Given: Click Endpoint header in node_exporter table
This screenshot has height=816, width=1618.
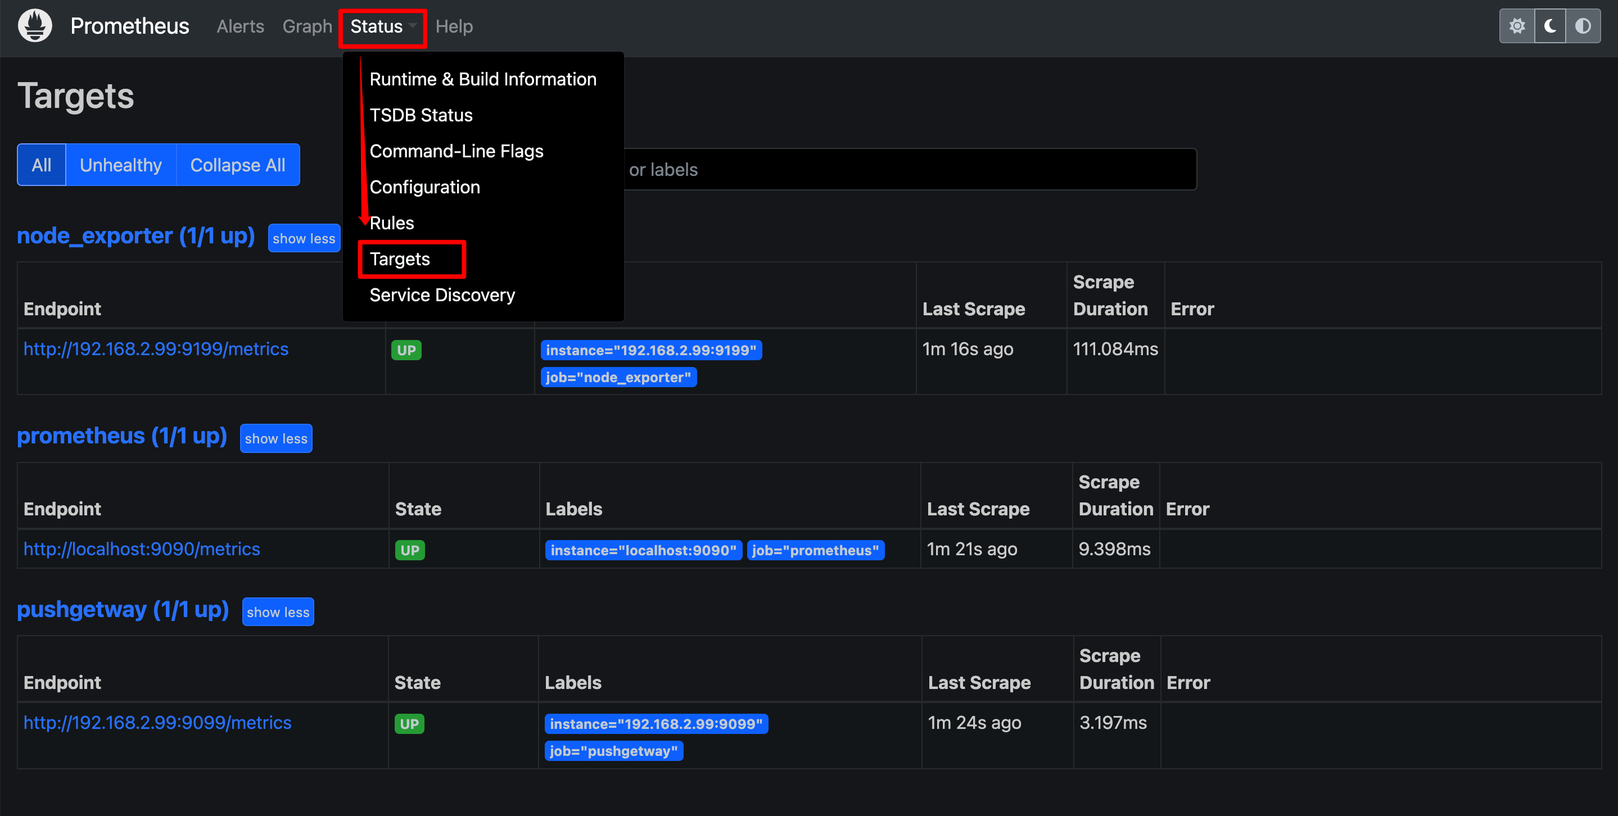Looking at the screenshot, I should [x=62, y=309].
